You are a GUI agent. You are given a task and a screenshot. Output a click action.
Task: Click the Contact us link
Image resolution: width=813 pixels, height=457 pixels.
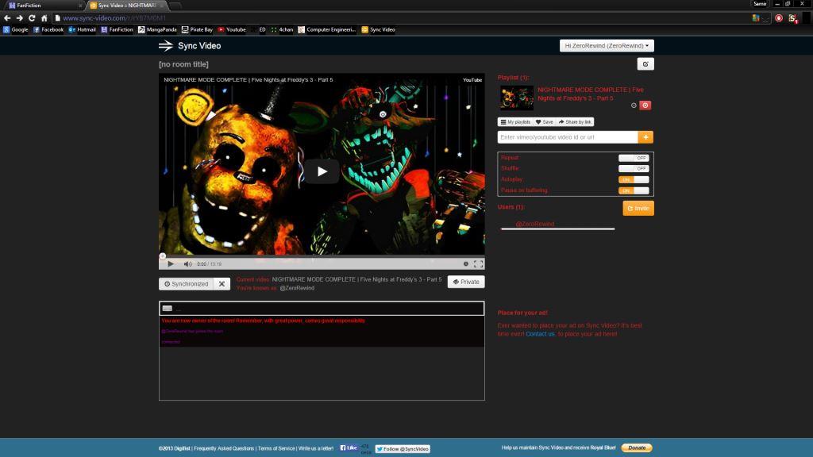[x=540, y=334]
